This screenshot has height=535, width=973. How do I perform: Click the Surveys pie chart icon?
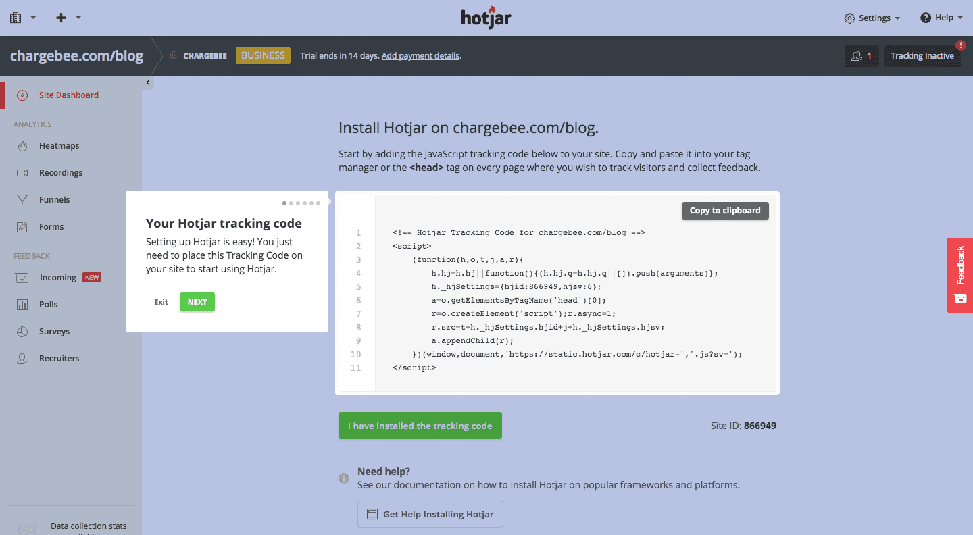(22, 332)
